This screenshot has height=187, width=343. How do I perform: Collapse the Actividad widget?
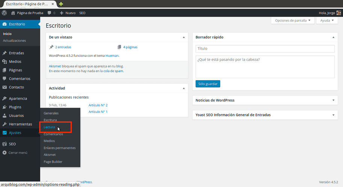click(x=184, y=88)
